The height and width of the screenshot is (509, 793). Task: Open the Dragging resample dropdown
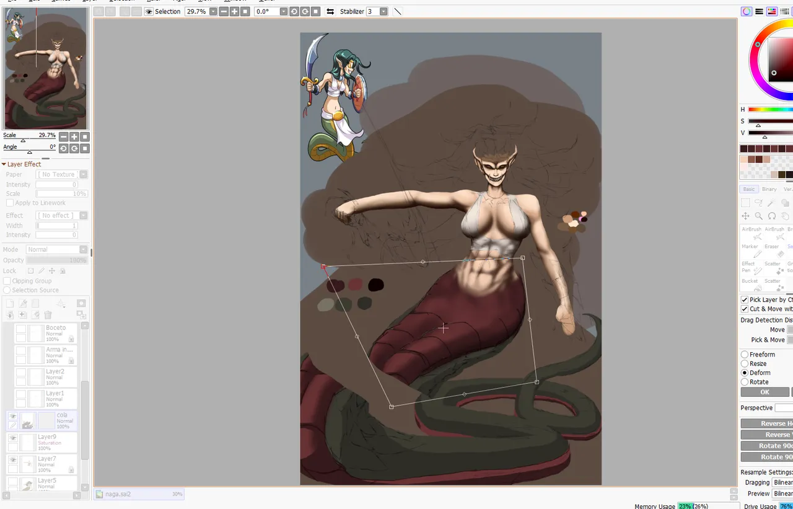click(782, 482)
